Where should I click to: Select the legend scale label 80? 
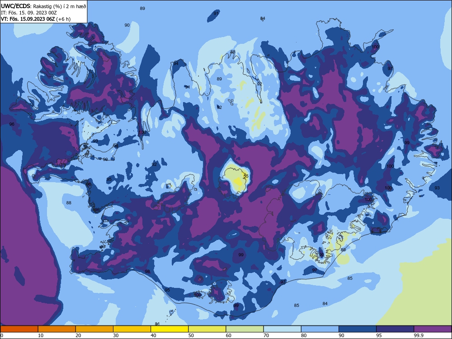click(x=304, y=335)
